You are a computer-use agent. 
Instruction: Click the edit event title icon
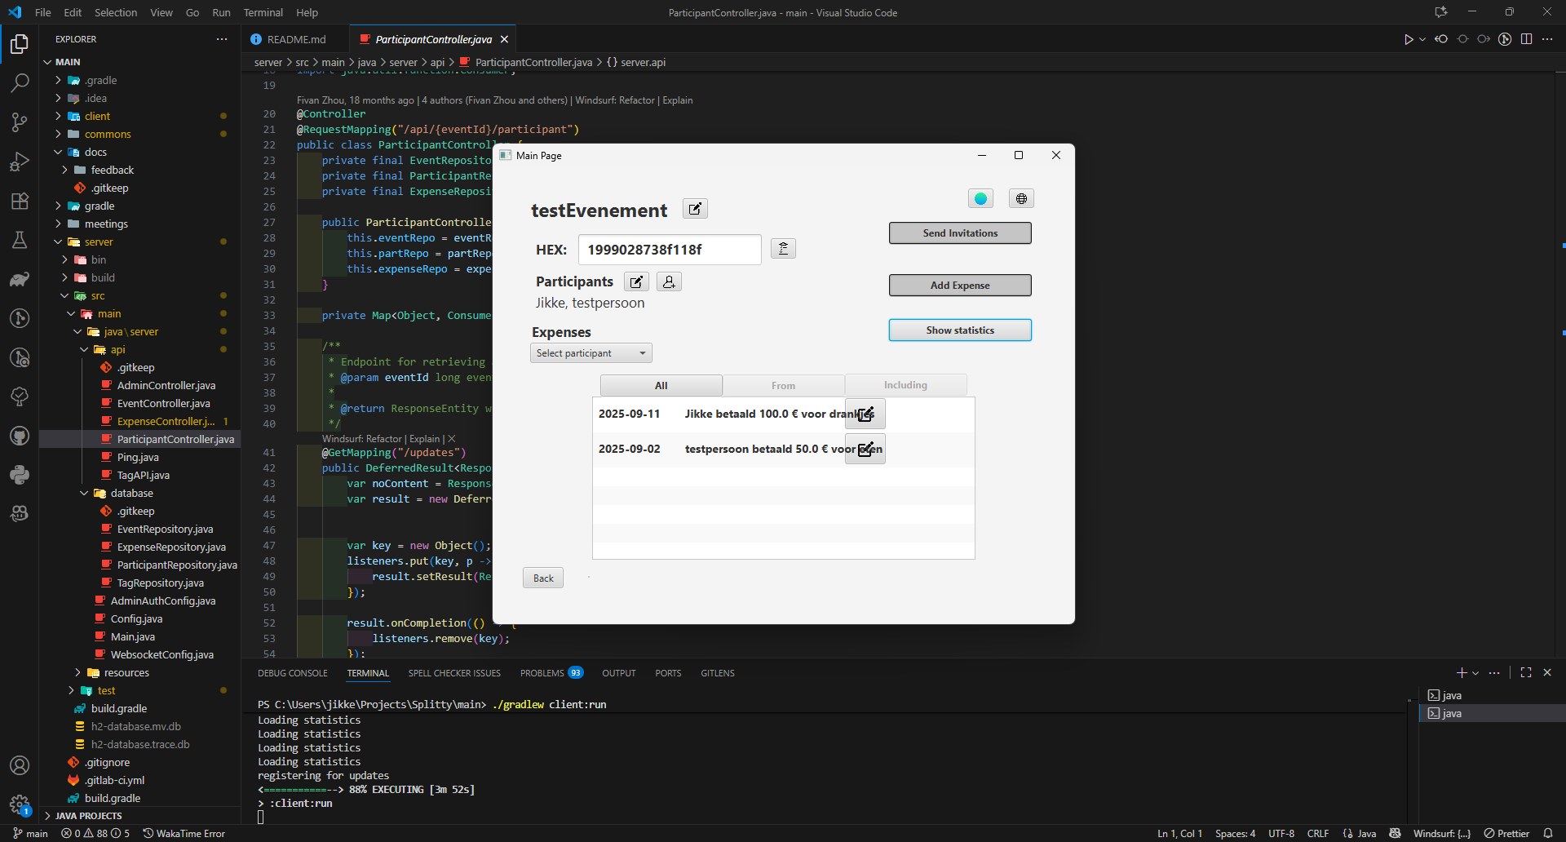695,209
